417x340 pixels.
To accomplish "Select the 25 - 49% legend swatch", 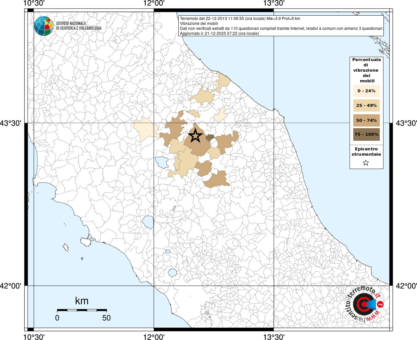I will pyautogui.click(x=366, y=106).
